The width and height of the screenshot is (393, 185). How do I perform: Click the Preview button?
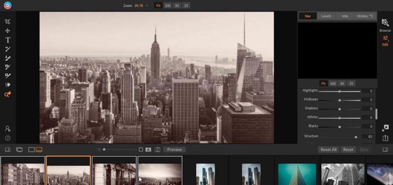[174, 149]
